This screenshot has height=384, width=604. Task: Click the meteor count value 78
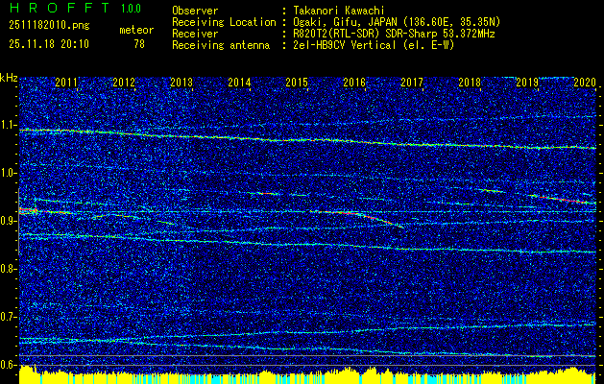click(139, 44)
